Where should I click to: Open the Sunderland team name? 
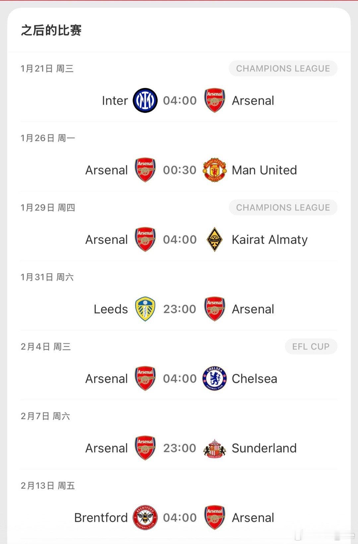tap(264, 448)
